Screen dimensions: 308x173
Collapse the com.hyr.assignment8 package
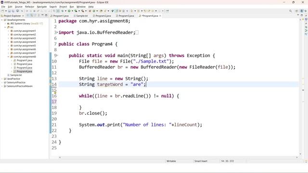pos(9,57)
